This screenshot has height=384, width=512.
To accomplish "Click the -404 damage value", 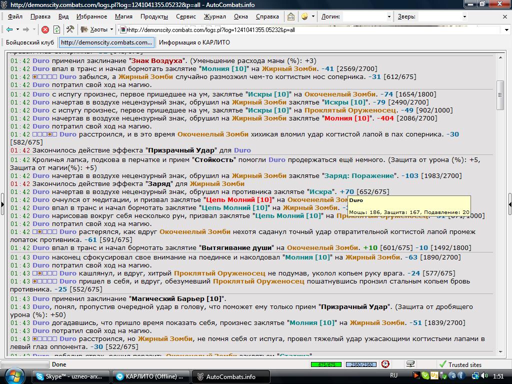I will coord(385,118).
